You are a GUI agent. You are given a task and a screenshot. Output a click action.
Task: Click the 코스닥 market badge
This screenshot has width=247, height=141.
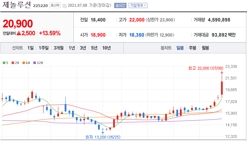point(55,5)
